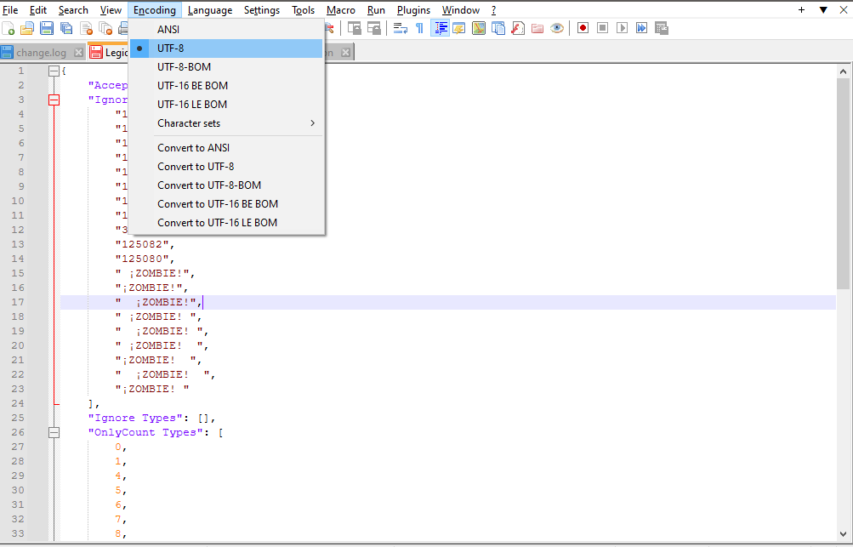Toggle the Indent Guide toolbar icon
Image resolution: width=853 pixels, height=547 pixels.
[x=440, y=28]
